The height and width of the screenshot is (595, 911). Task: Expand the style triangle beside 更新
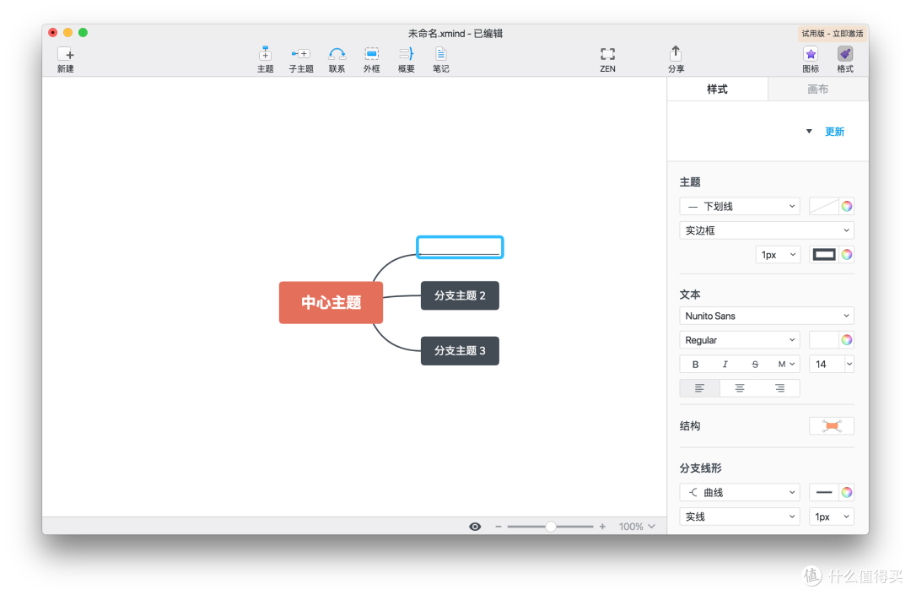[x=809, y=132]
